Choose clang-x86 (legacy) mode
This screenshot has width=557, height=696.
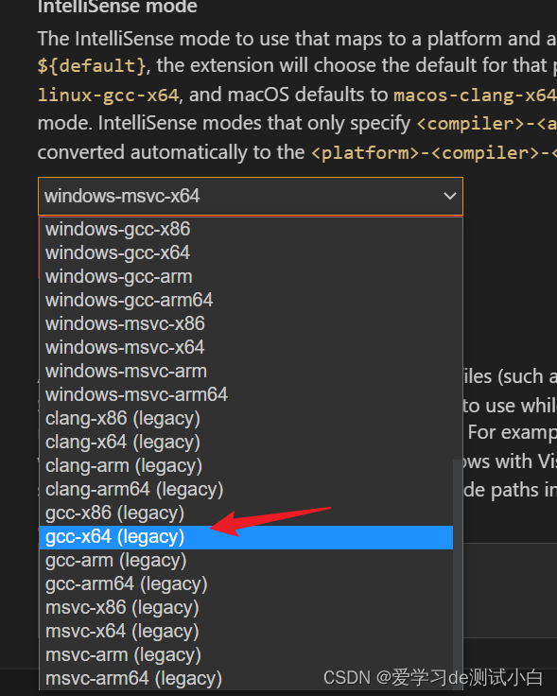tap(246, 418)
